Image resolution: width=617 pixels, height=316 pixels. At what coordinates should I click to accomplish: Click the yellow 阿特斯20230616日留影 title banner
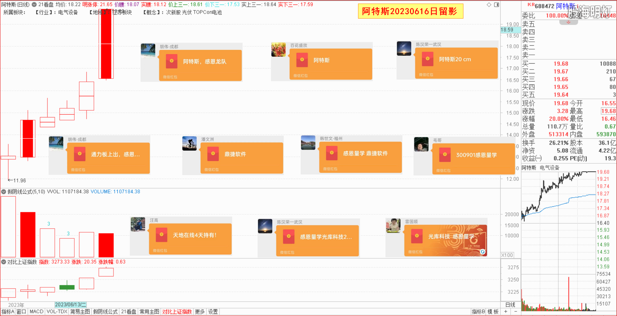pyautogui.click(x=411, y=11)
